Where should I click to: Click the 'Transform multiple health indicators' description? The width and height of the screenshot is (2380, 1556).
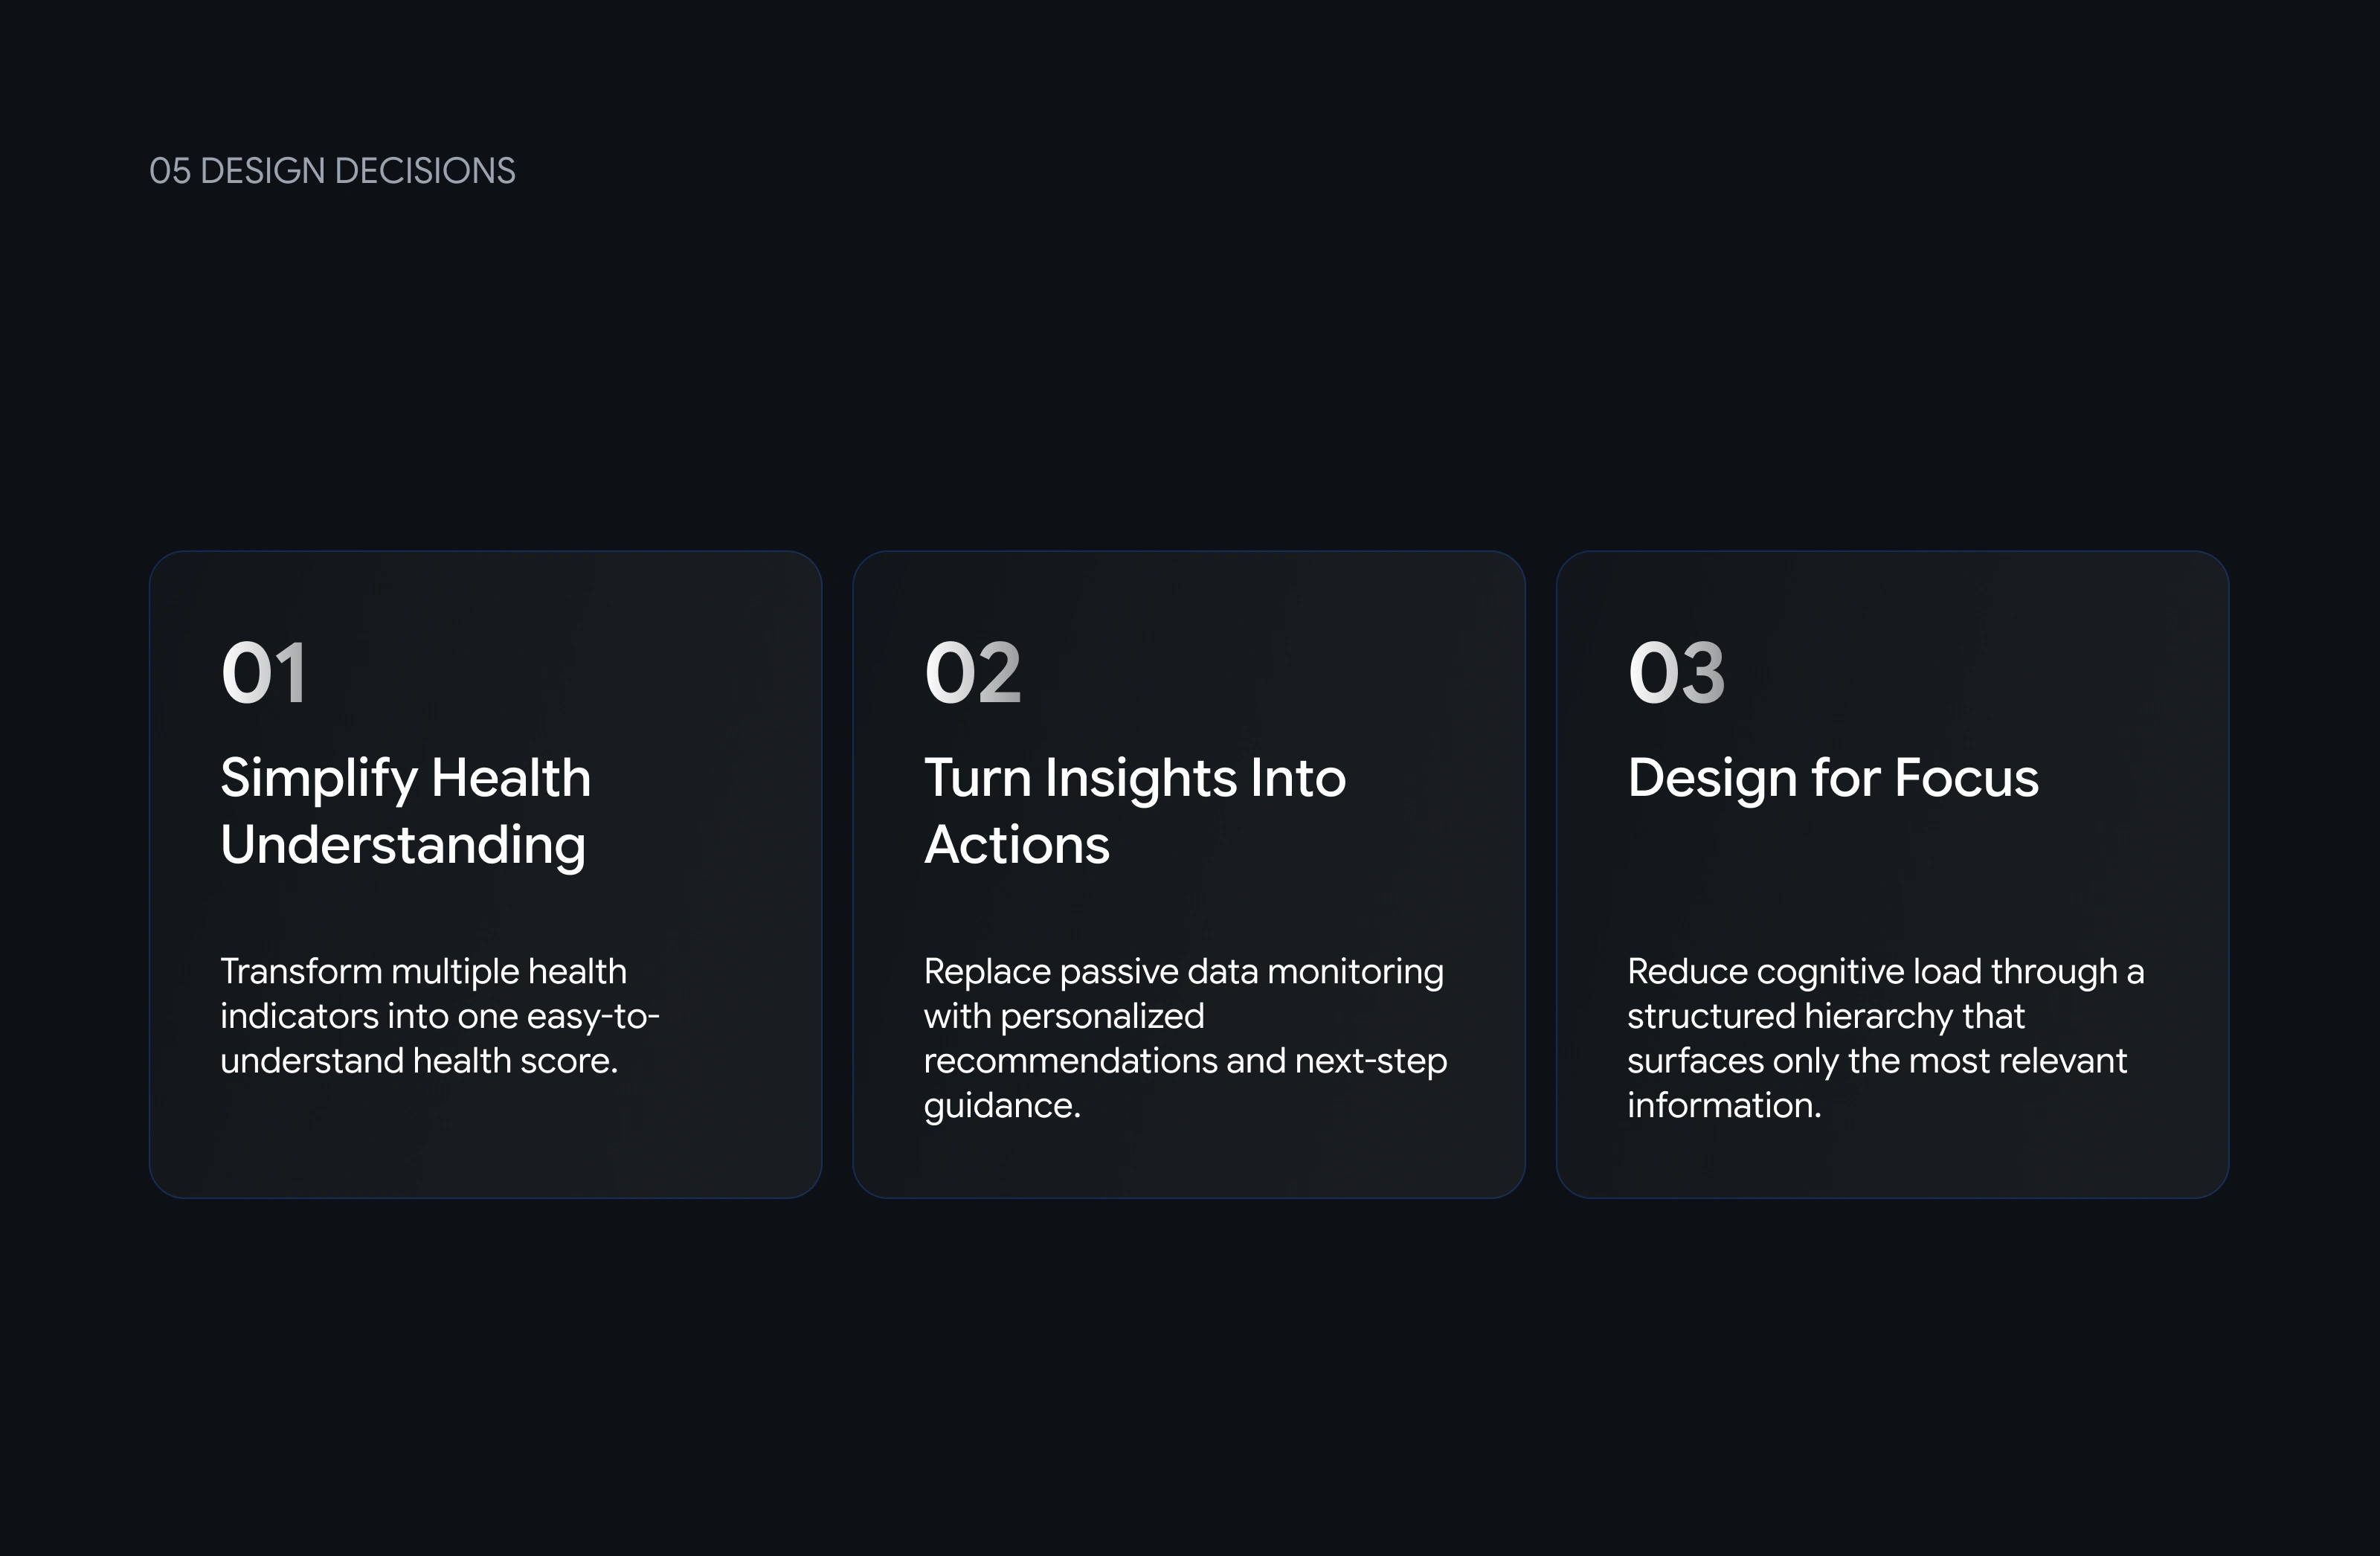coord(440,1016)
